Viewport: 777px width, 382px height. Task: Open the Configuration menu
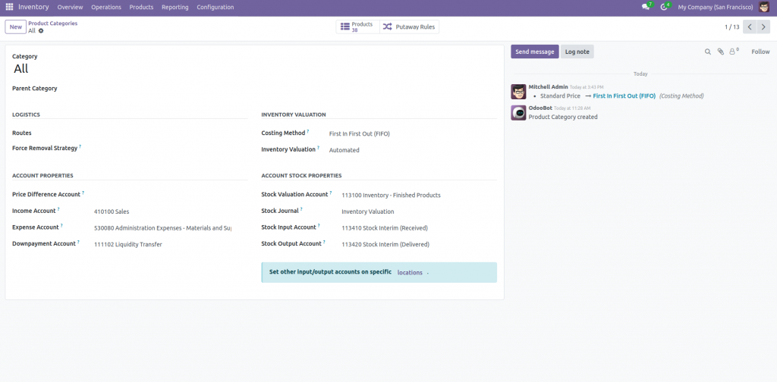point(215,7)
